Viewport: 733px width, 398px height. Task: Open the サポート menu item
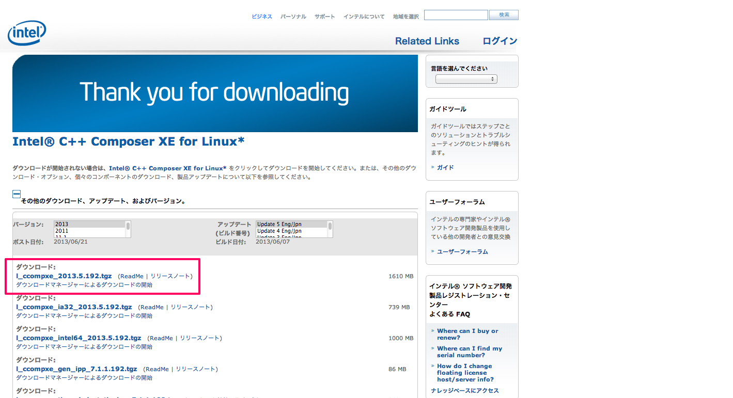(325, 17)
